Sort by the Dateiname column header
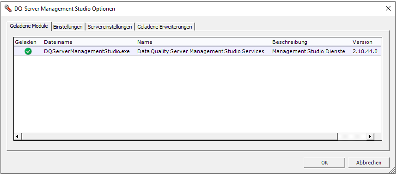397x176 pixels. click(58, 42)
